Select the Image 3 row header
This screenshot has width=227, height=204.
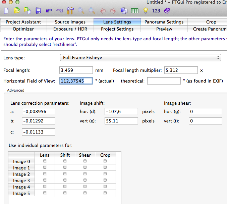pyautogui.click(x=21, y=181)
